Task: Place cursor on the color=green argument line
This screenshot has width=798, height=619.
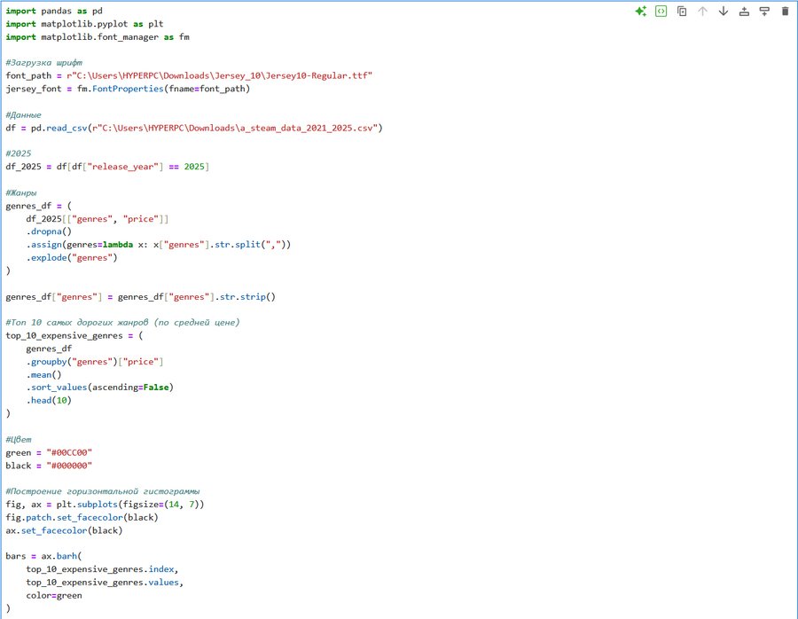Action: [53, 595]
